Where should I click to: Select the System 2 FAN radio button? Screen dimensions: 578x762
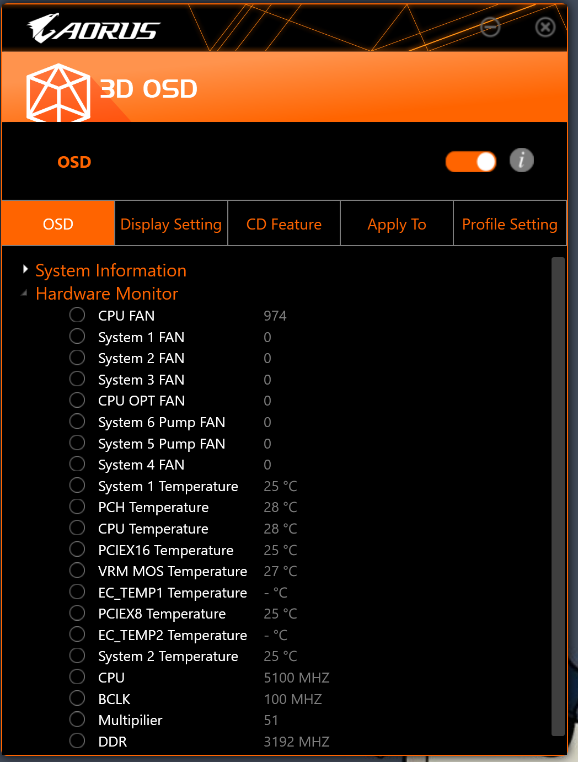pos(77,358)
